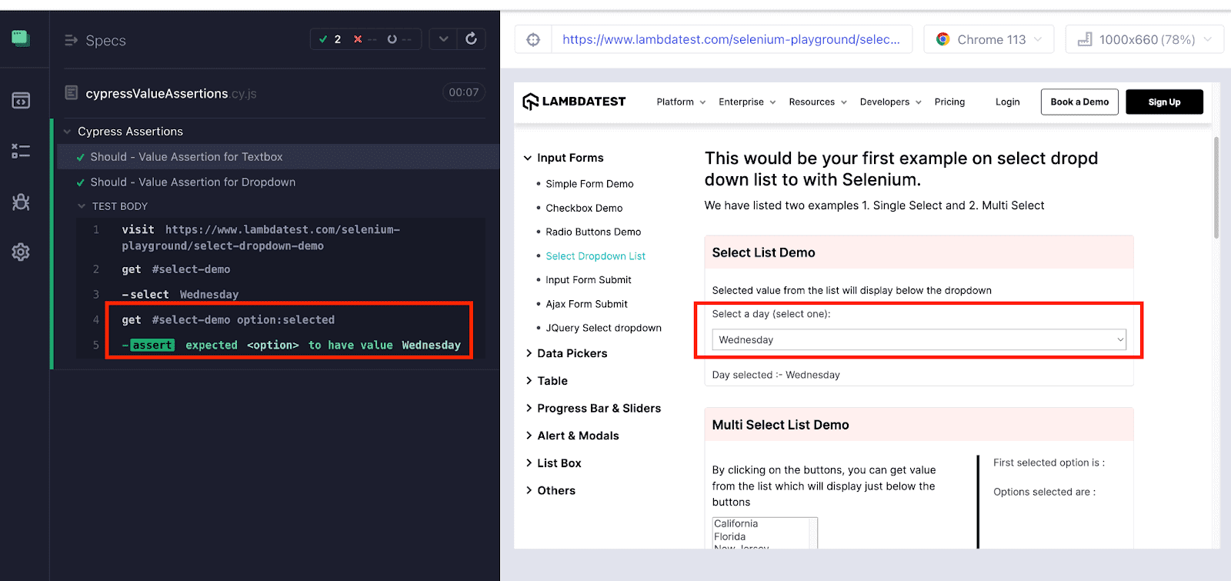Viewport: 1231px width, 581px height.
Task: Open the Chrome 113 browser dropdown
Action: point(989,39)
